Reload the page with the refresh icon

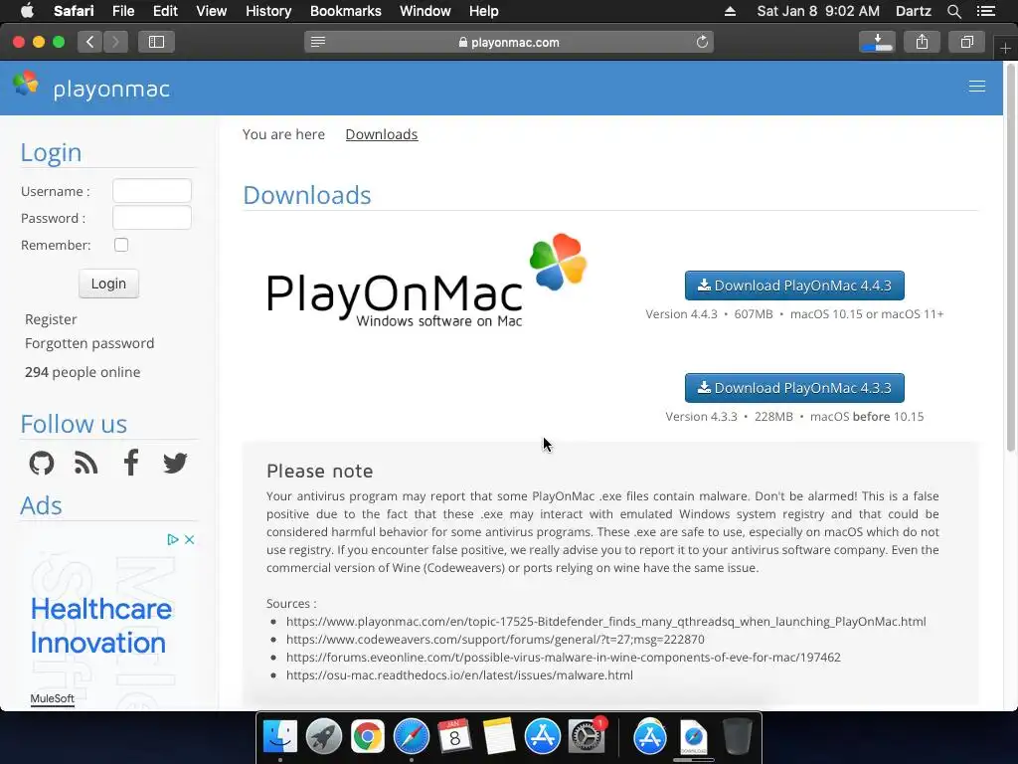pyautogui.click(x=702, y=42)
